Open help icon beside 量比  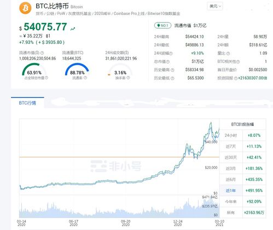(x=228, y=54)
